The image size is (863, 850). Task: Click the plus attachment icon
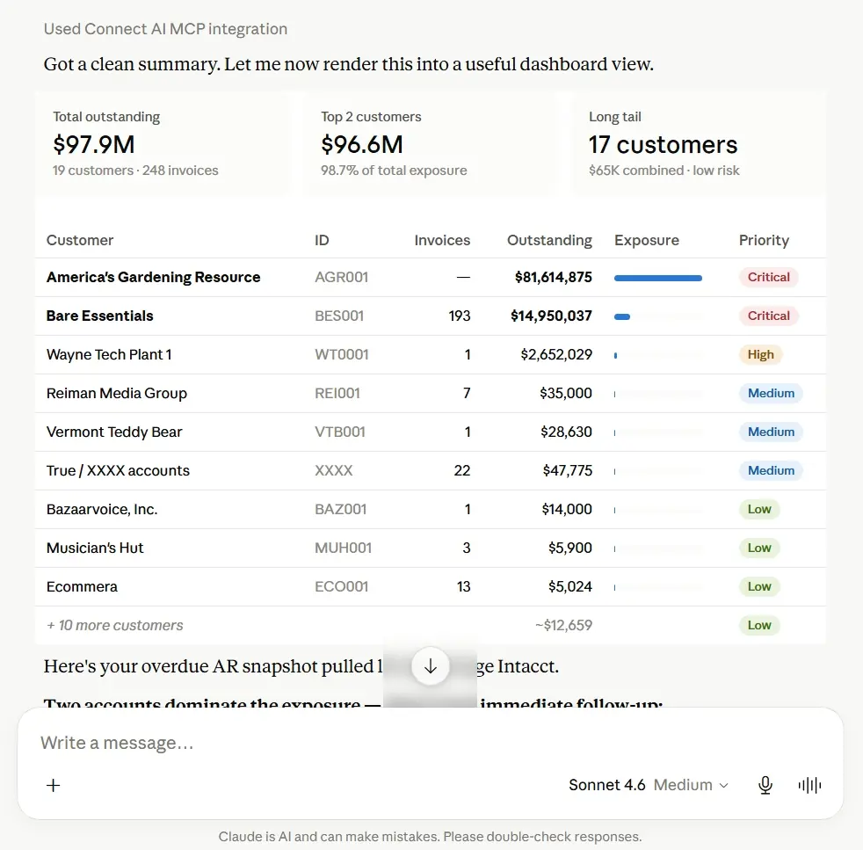click(54, 785)
